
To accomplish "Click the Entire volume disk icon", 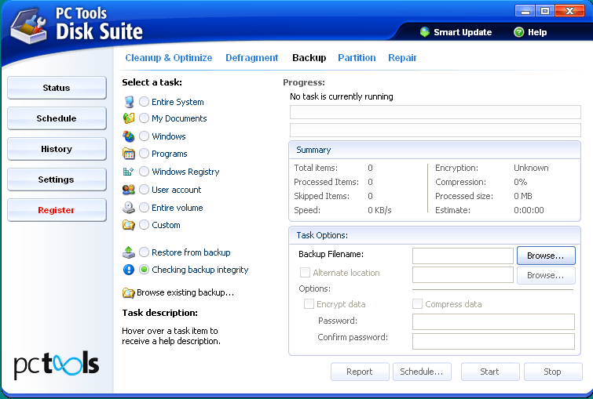I will (129, 208).
